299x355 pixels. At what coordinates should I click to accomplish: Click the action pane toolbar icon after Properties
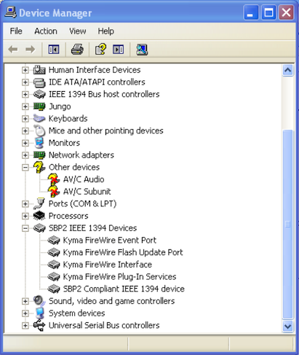point(119,50)
